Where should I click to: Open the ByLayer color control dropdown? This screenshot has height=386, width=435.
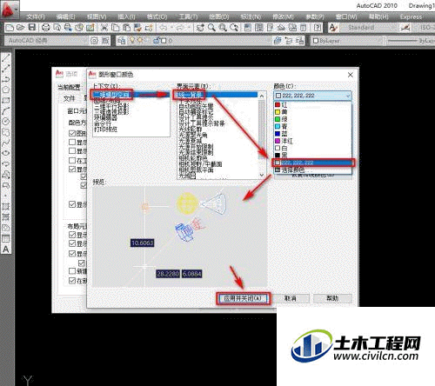347,41
